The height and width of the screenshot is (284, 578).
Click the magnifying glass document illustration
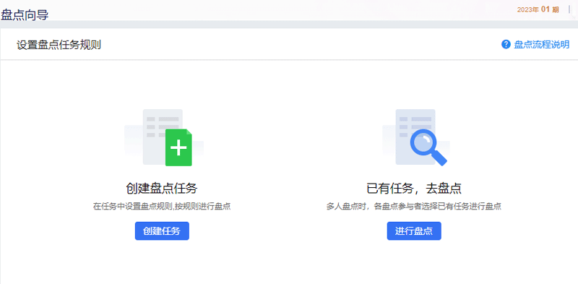tap(416, 137)
